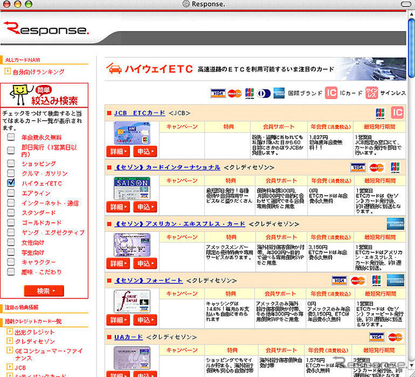The height and width of the screenshot is (377, 415).
Task: Open the UAカード title link
Action: point(128,337)
